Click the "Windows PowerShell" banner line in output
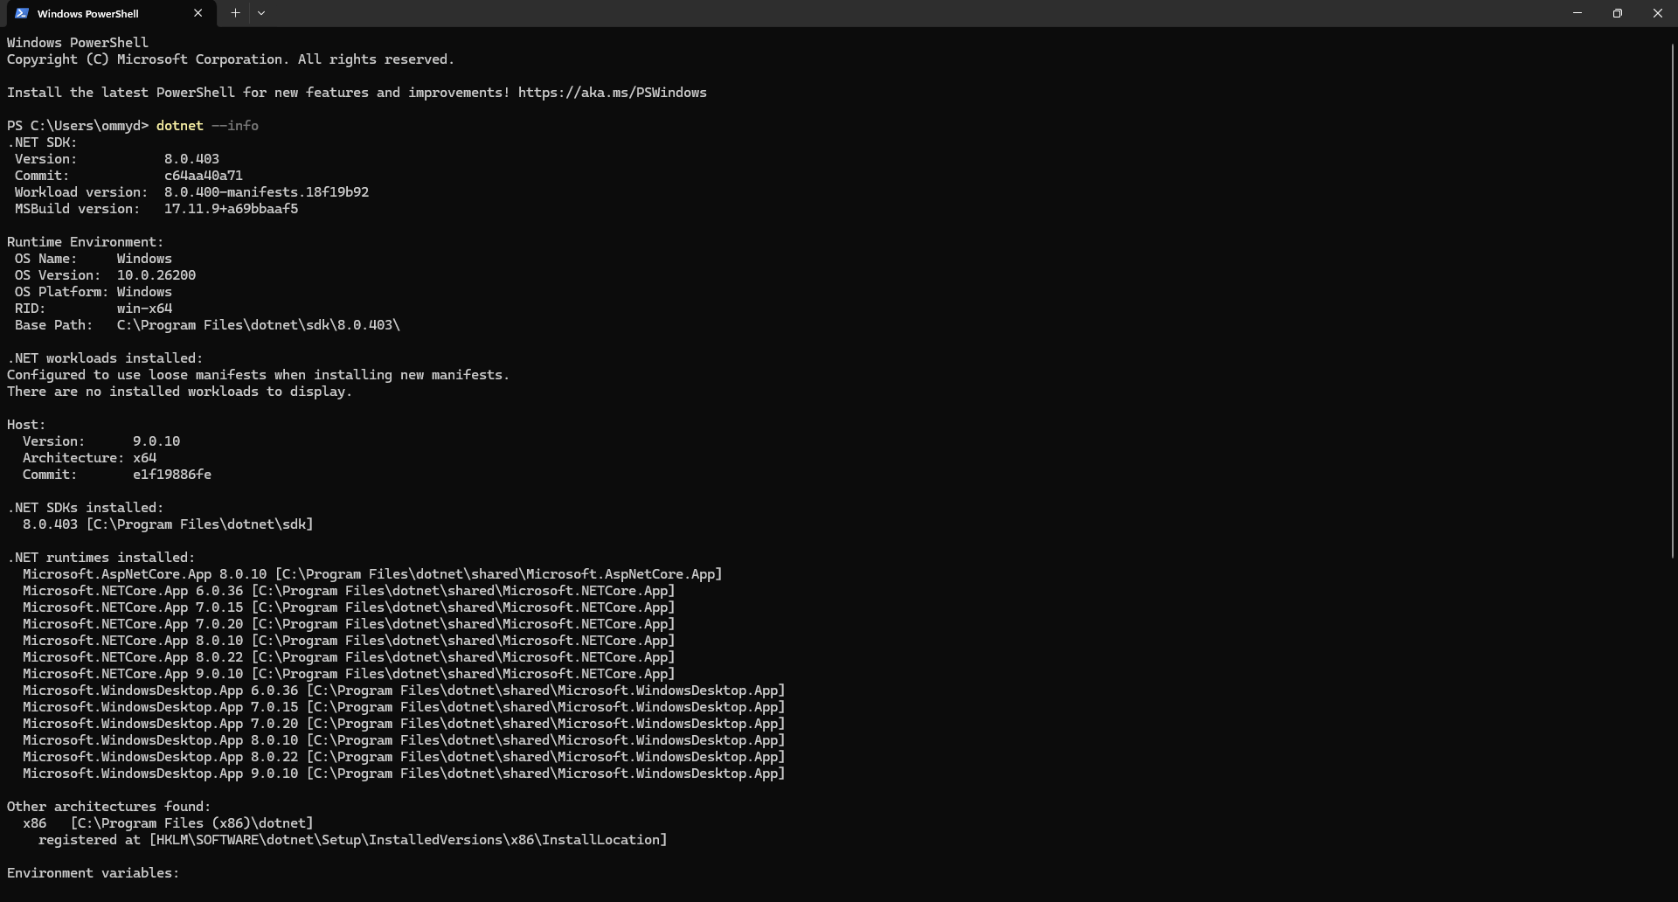The width and height of the screenshot is (1678, 902). 78,43
